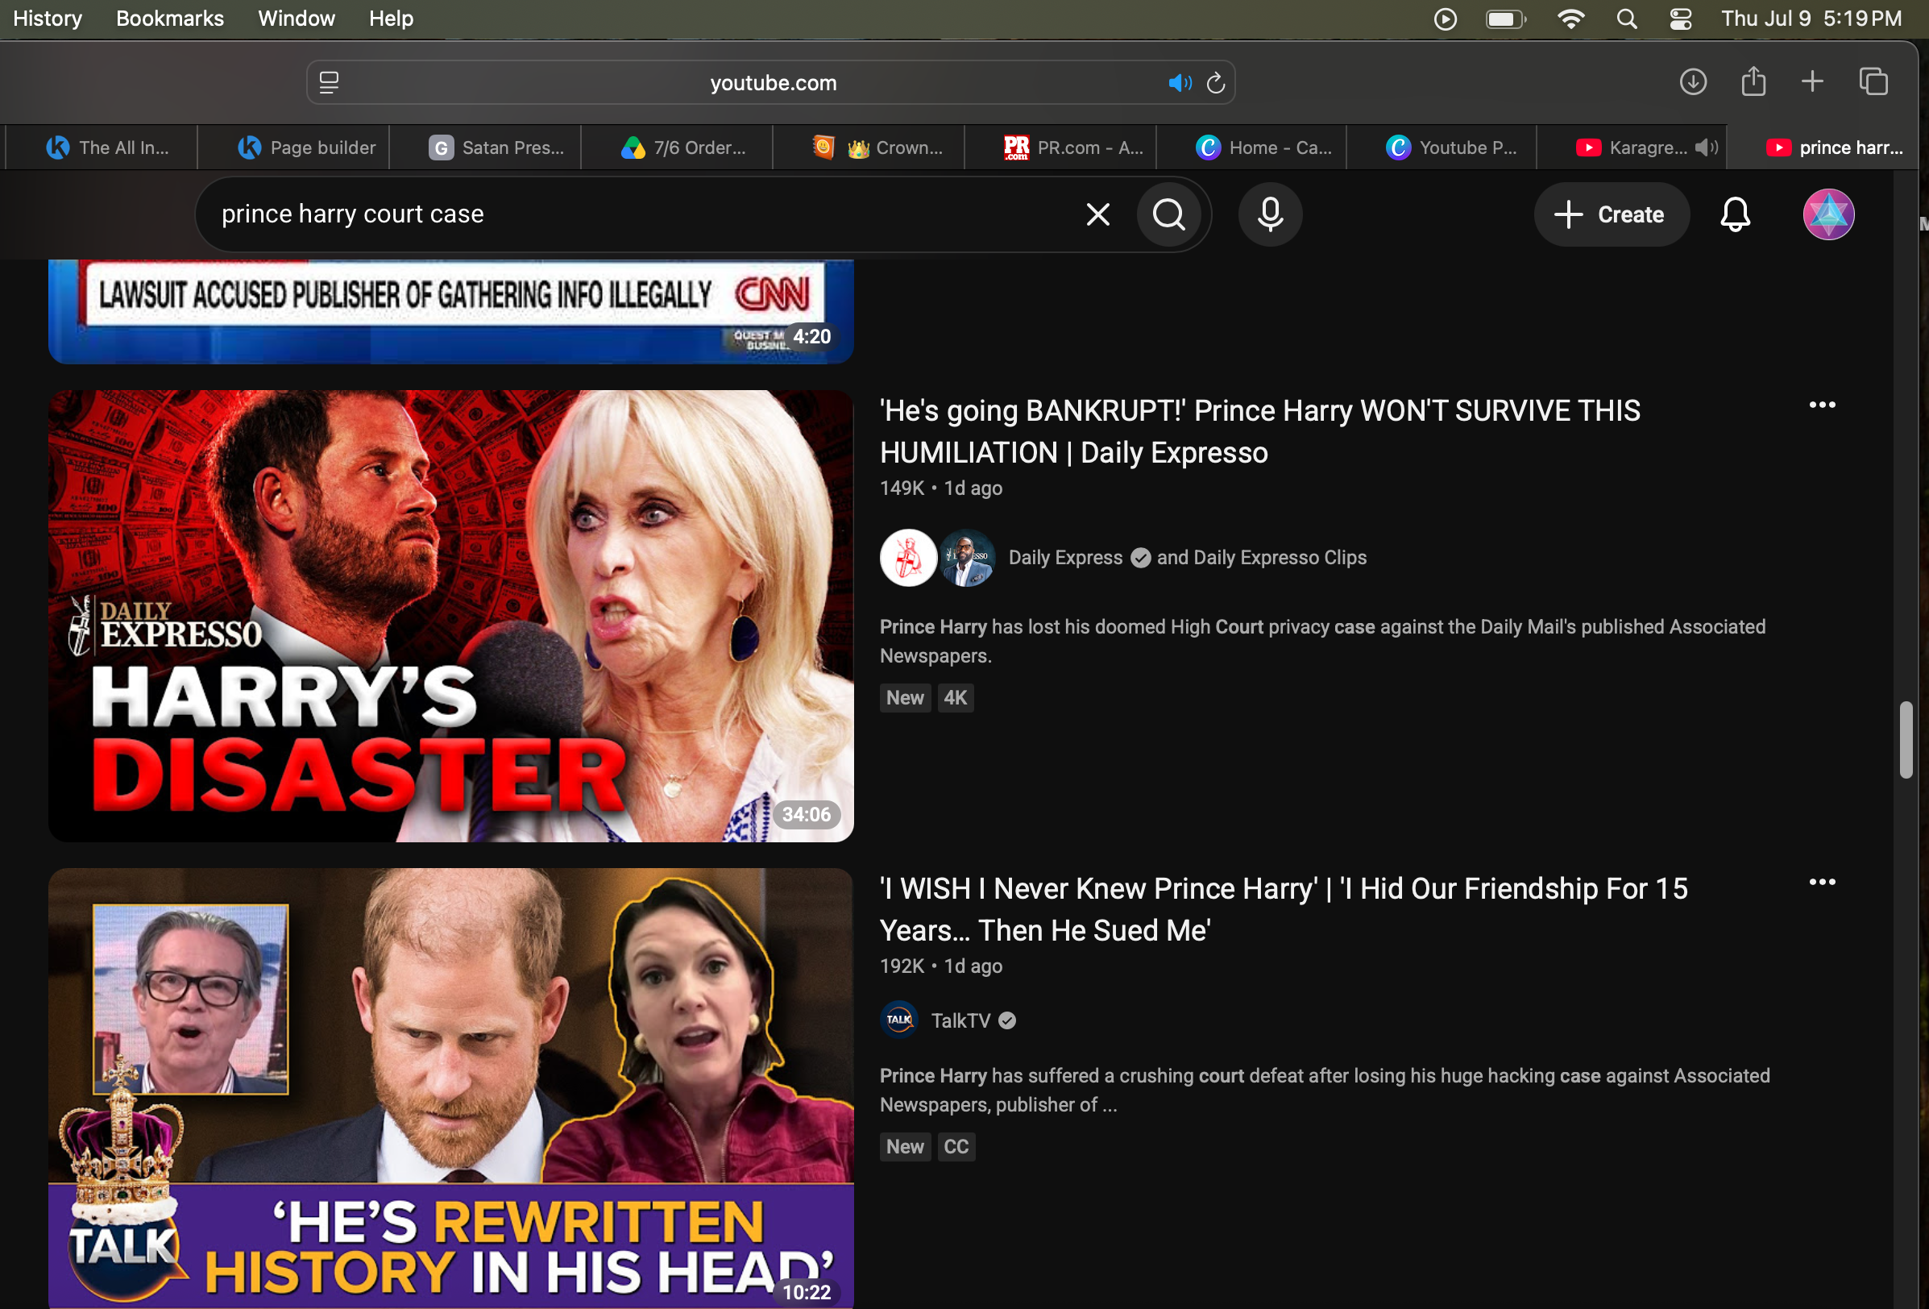The height and width of the screenshot is (1309, 1929).
Task: Switch to the '7/6 Order...' tab
Action: (x=678, y=148)
